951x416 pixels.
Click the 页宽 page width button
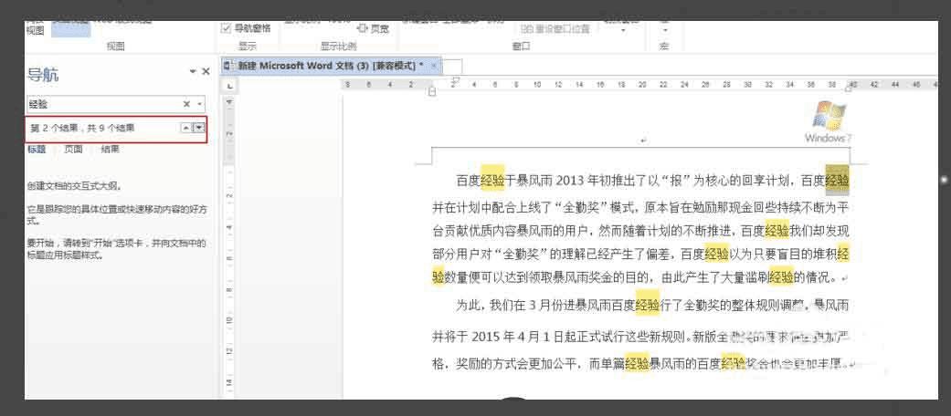(x=374, y=28)
